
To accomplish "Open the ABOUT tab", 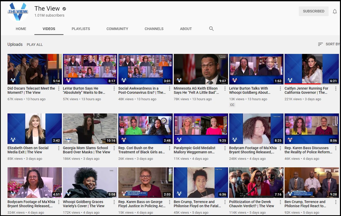I will (x=186, y=29).
